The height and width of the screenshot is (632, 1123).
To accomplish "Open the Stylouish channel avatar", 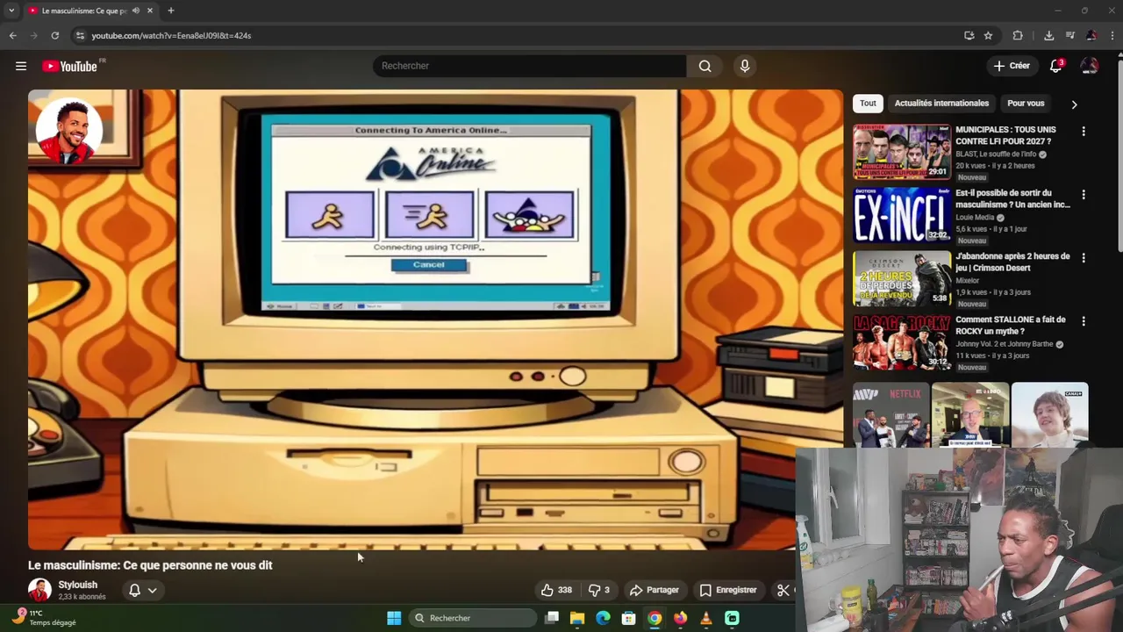I will [x=39, y=590].
